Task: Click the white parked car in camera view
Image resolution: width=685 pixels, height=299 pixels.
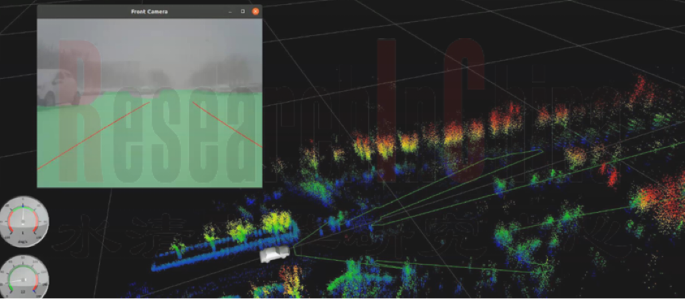Action: point(56,88)
